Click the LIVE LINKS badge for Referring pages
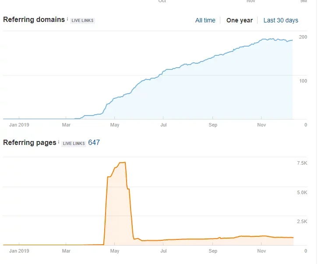The image size is (318, 264). [x=74, y=143]
